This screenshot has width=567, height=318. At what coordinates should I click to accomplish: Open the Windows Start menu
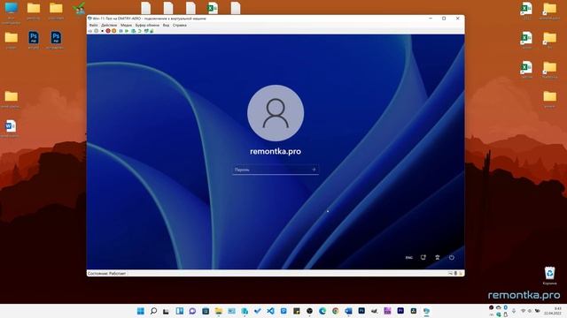pyautogui.click(x=141, y=311)
